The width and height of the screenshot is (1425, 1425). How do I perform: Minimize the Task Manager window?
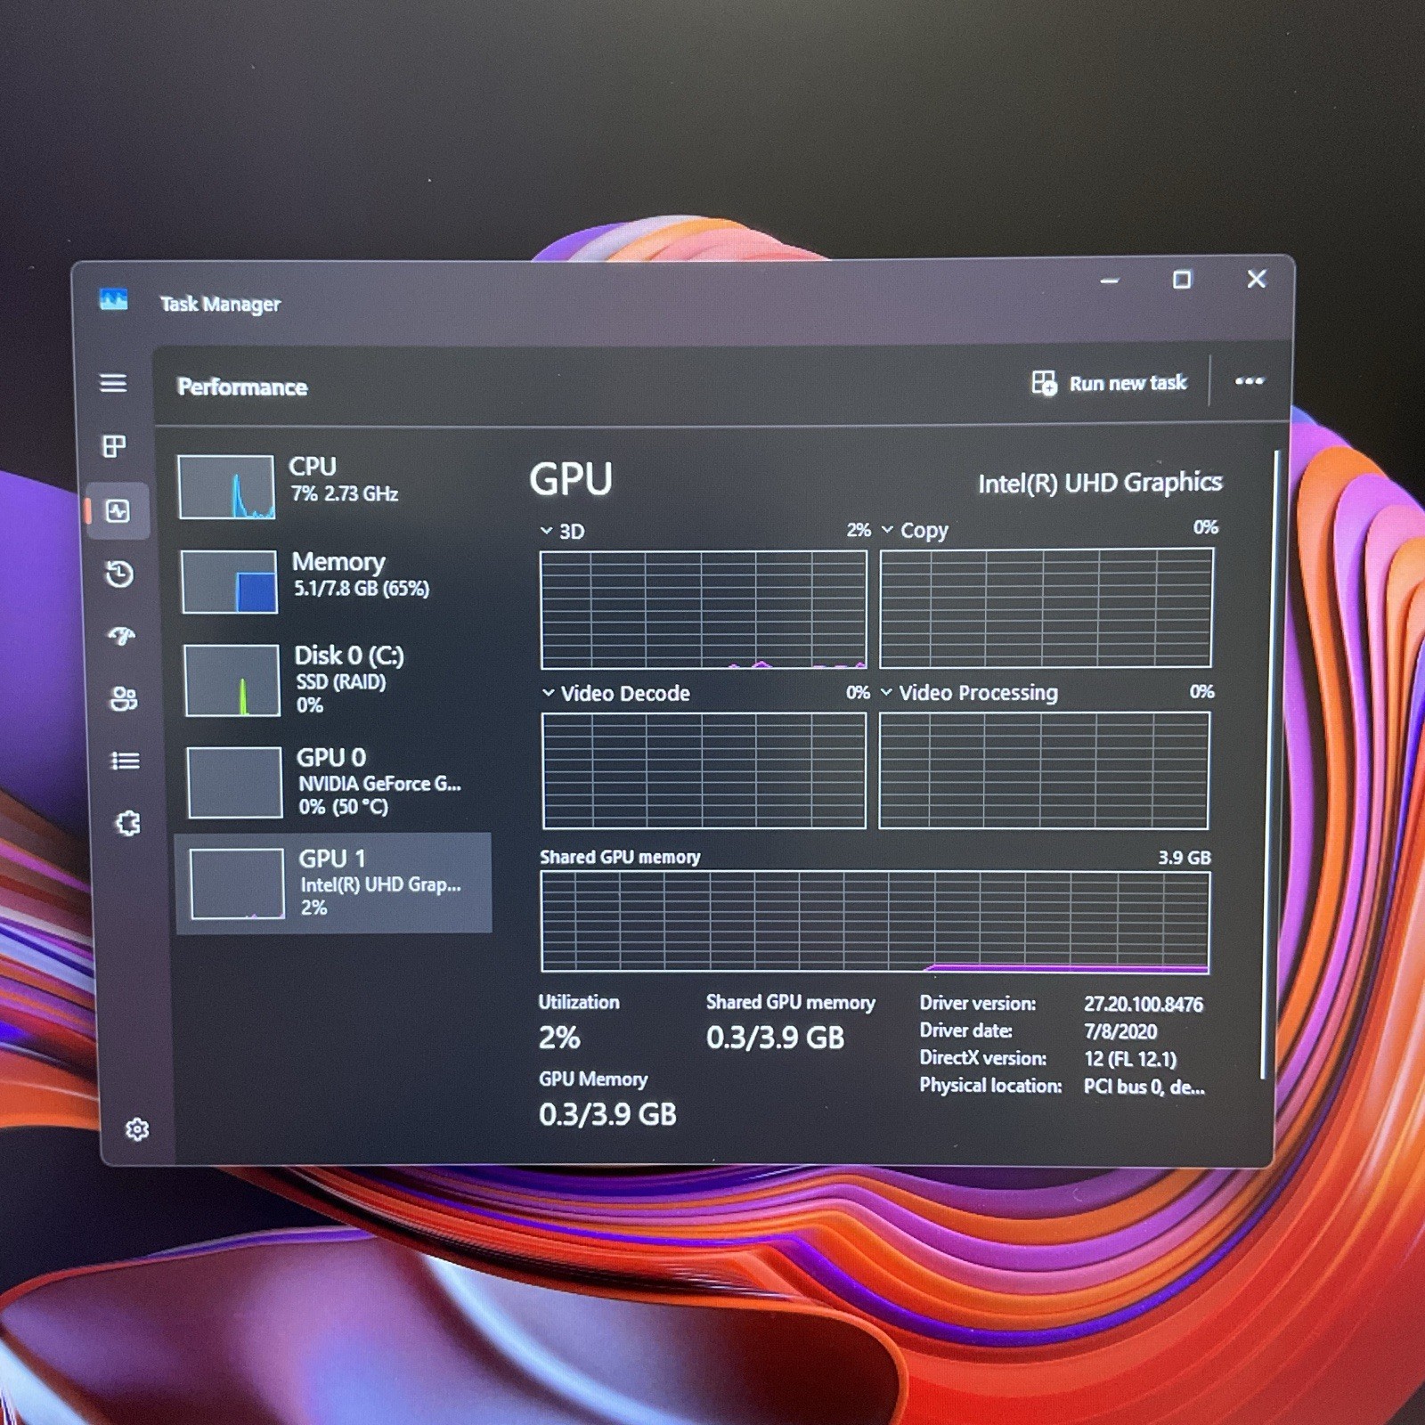point(1109,281)
